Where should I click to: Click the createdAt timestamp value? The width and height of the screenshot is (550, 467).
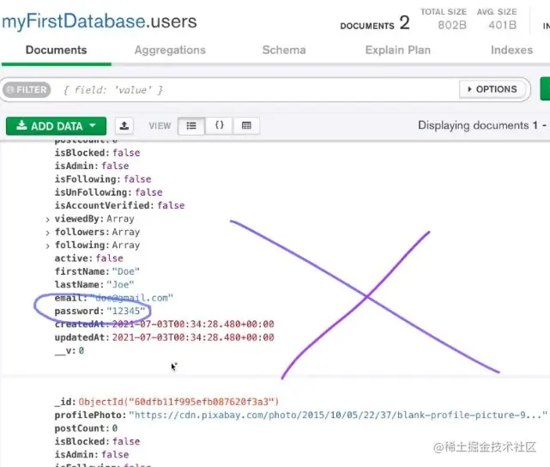[193, 324]
